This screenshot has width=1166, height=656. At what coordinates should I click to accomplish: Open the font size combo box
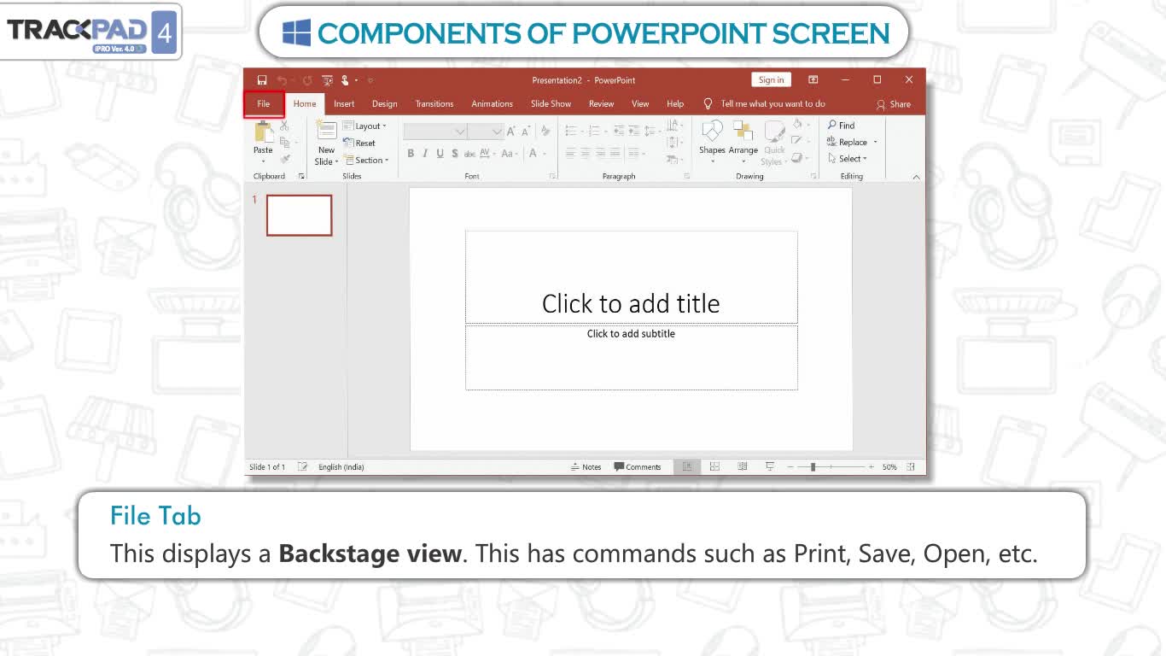coord(486,132)
